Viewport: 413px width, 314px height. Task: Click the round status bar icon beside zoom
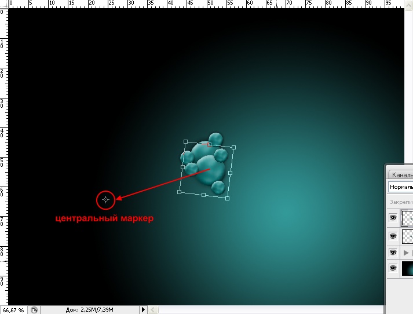pos(34,310)
